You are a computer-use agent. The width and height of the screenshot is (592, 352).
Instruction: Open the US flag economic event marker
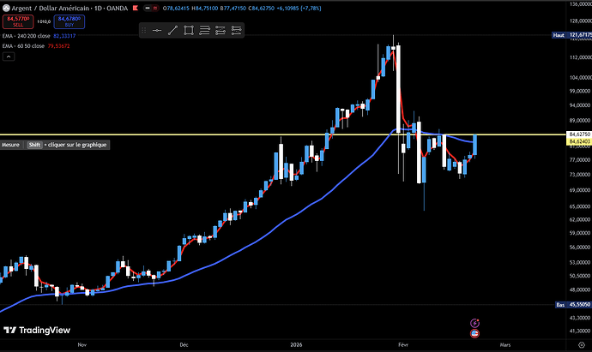coord(474,332)
